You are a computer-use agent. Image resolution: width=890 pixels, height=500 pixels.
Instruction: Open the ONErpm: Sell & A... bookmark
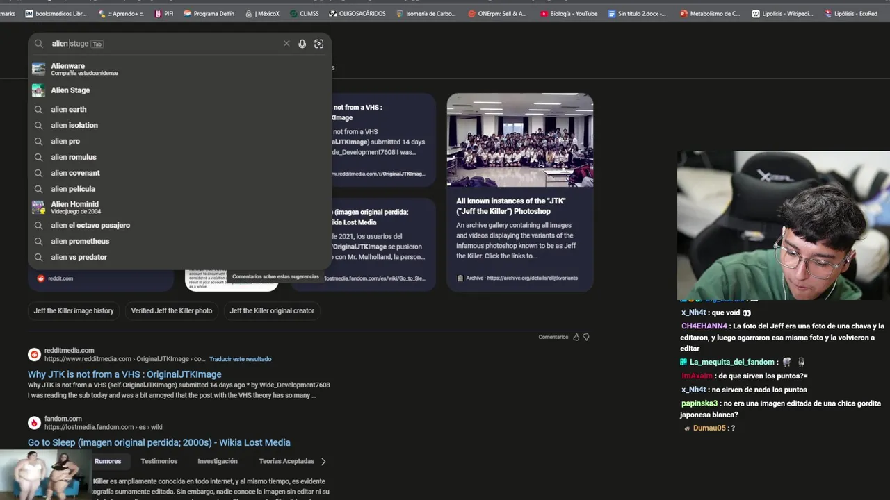click(x=498, y=13)
